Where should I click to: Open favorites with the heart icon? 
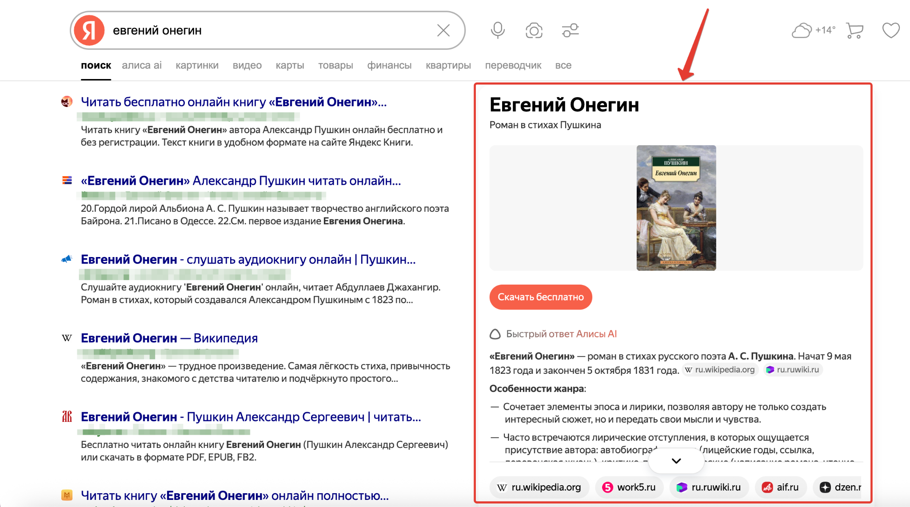(890, 30)
